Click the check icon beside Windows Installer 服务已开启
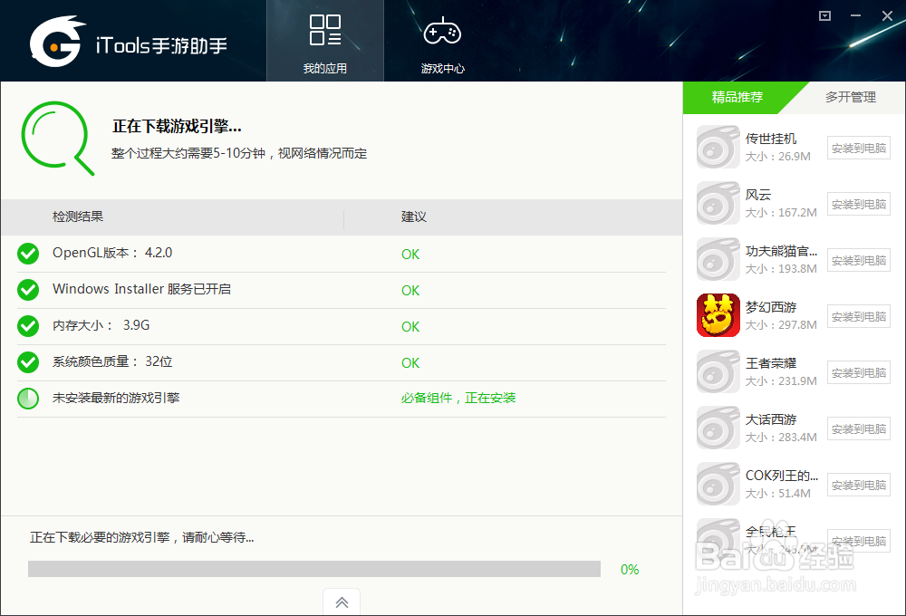The image size is (906, 616). (x=28, y=290)
